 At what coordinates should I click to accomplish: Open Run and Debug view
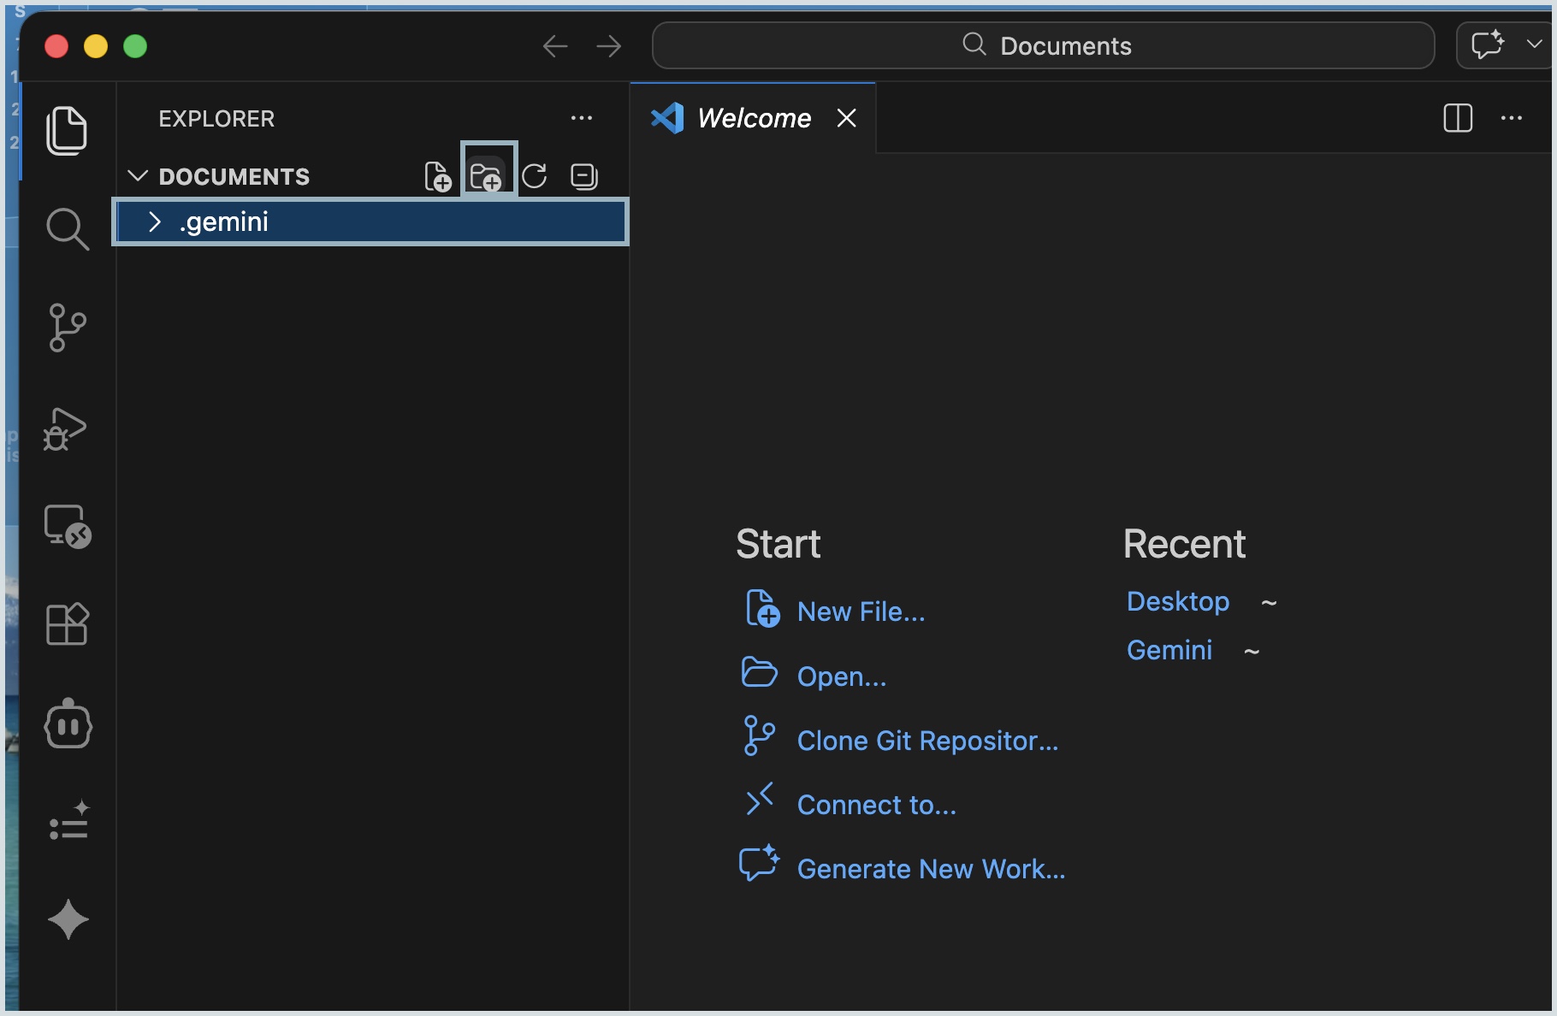pyautogui.click(x=65, y=428)
